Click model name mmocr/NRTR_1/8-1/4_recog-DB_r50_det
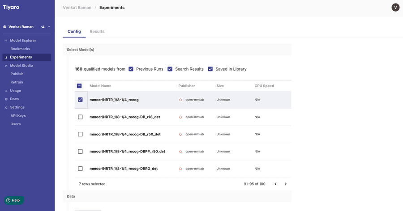403x211 pixels. pos(125,134)
